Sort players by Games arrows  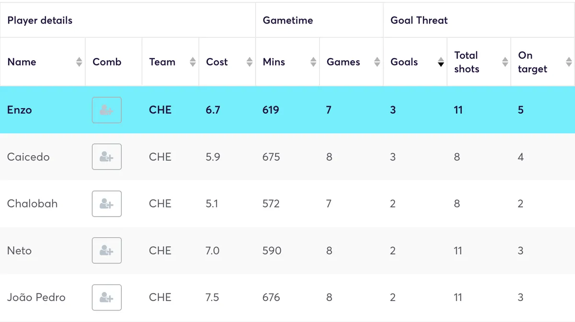click(x=377, y=62)
